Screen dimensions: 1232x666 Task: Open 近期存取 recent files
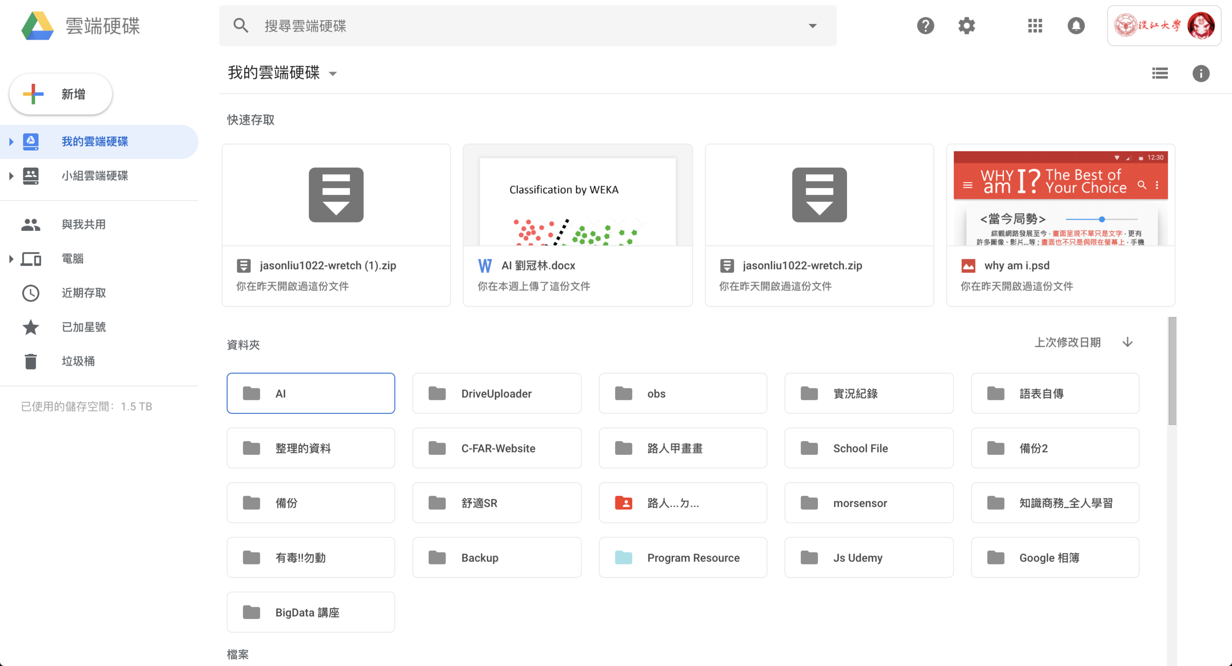coord(83,293)
